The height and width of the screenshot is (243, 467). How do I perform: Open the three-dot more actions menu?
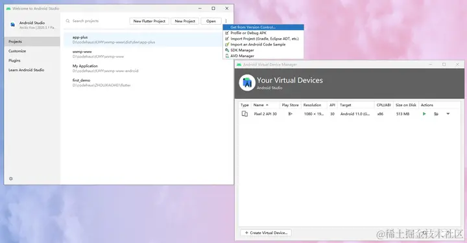[226, 21]
